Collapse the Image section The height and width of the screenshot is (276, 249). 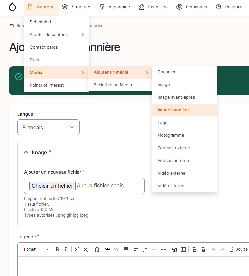[26, 152]
